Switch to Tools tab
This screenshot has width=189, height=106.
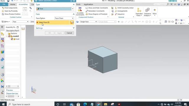(x=78, y=4)
